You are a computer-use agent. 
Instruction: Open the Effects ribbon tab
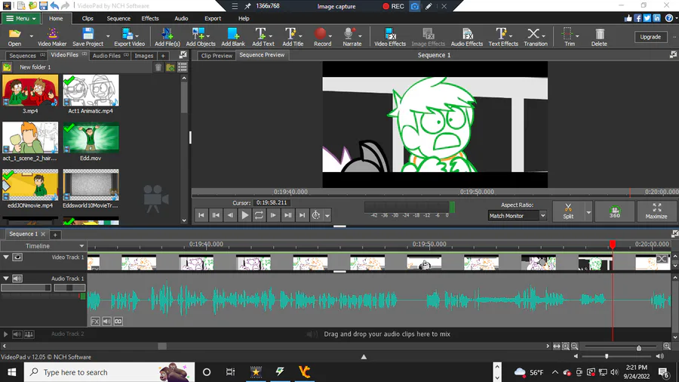point(150,19)
